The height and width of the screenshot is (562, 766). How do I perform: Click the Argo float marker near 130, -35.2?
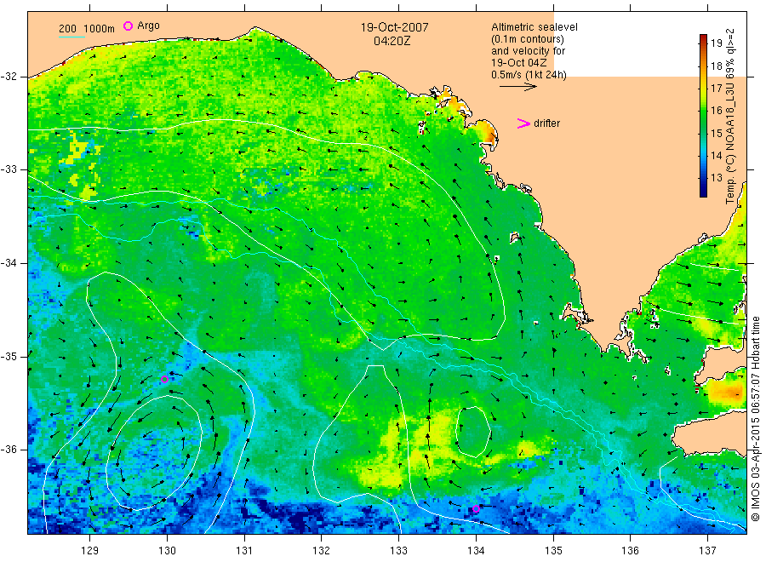tap(164, 379)
